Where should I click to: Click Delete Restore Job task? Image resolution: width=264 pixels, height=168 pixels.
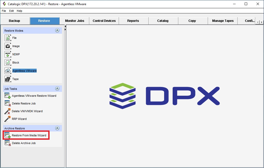coord(24,103)
